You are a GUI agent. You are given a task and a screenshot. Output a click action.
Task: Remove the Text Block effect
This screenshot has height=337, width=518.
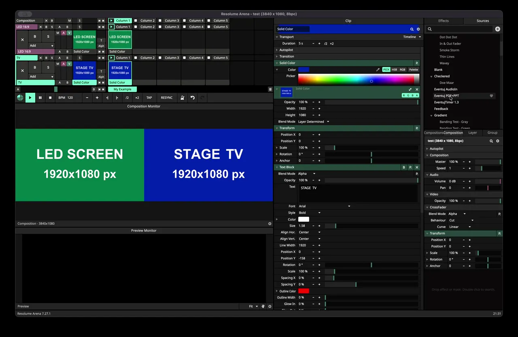point(417,167)
